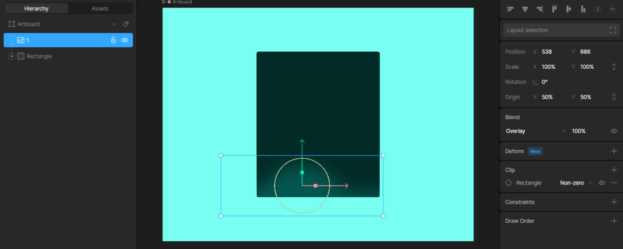The width and height of the screenshot is (623, 249).
Task: Click the play triangle beside Artboard label
Action: 164,2
